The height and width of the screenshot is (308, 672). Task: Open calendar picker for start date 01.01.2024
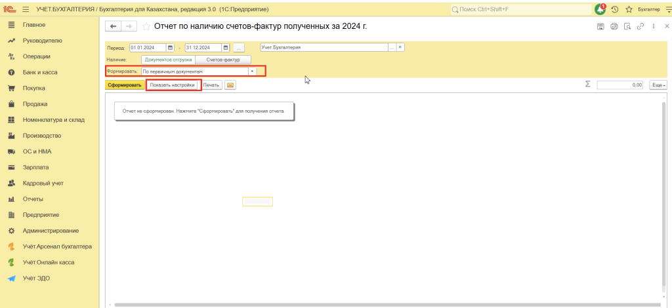[171, 48]
